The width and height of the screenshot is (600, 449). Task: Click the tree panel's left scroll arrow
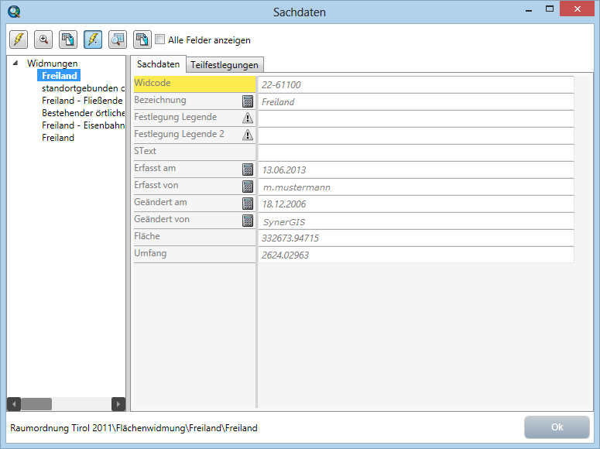click(14, 404)
